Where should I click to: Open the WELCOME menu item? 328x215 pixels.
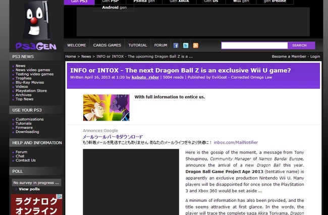pyautogui.click(x=77, y=45)
